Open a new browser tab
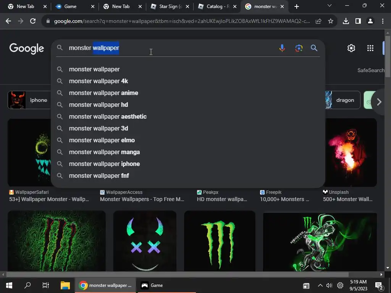The height and width of the screenshot is (293, 391). point(296,6)
